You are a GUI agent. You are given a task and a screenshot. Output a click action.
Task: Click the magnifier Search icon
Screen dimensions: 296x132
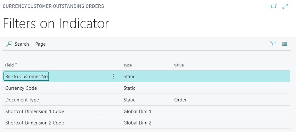coord(9,44)
